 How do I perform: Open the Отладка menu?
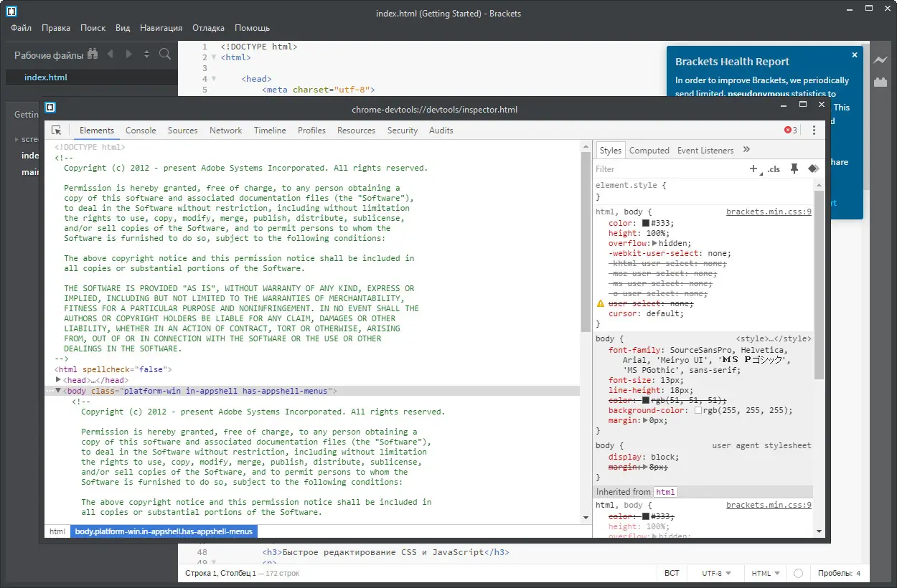point(208,28)
